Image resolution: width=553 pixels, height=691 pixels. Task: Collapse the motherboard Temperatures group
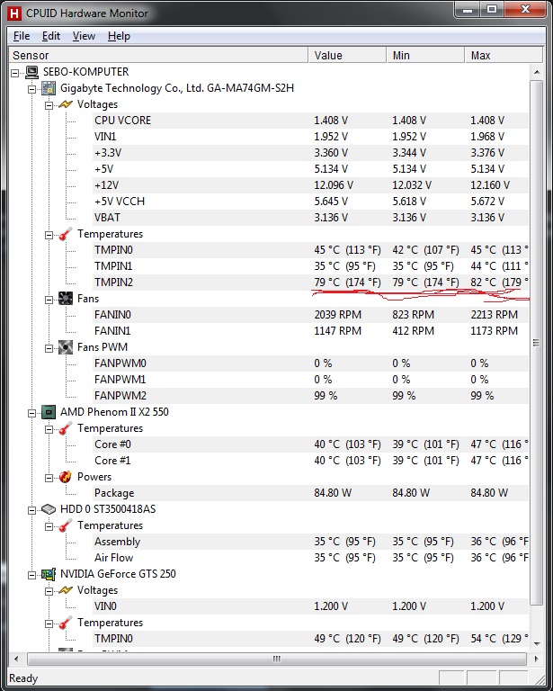[x=49, y=235]
